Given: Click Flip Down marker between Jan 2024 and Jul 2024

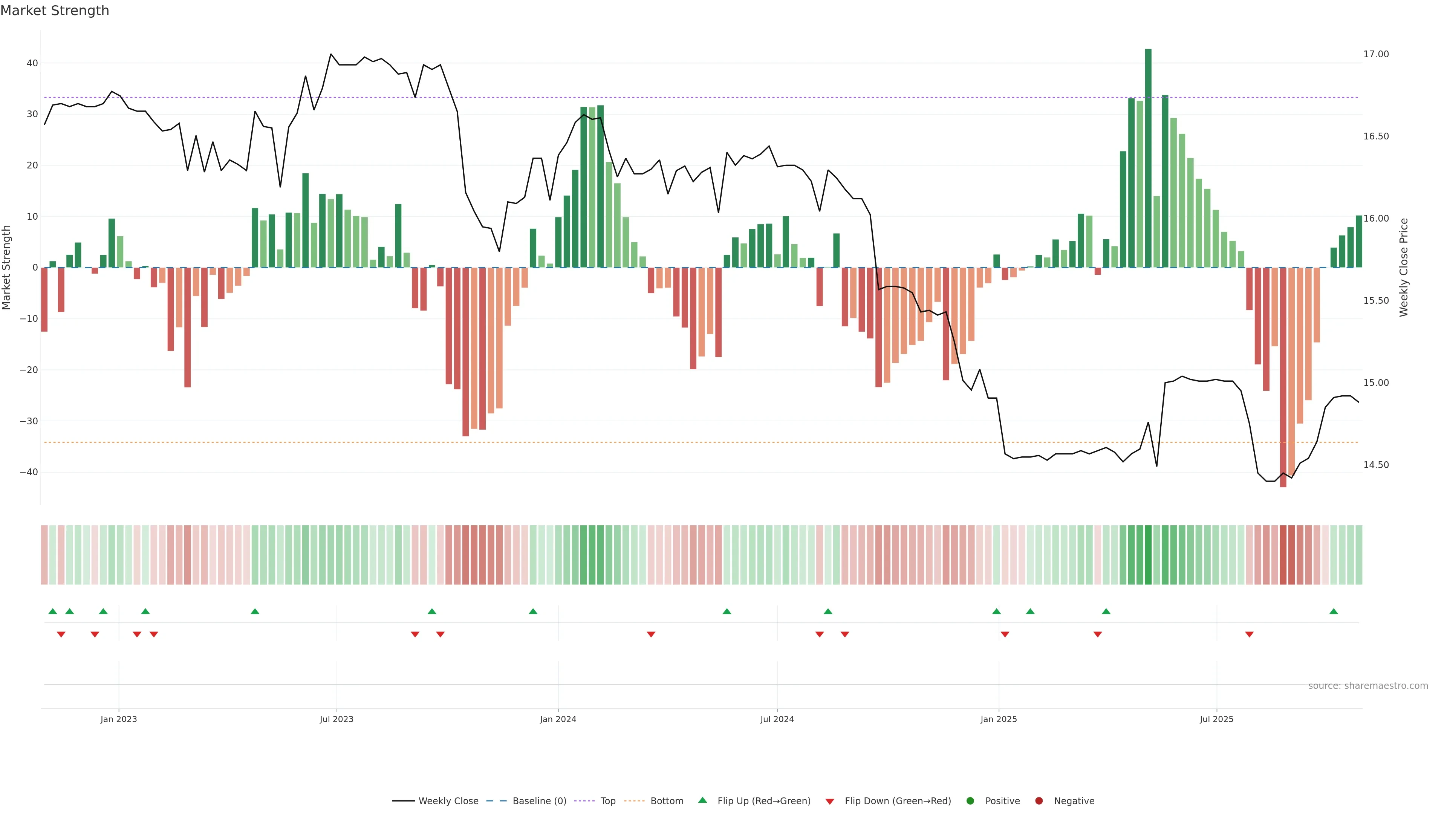Looking at the screenshot, I should tap(651, 634).
